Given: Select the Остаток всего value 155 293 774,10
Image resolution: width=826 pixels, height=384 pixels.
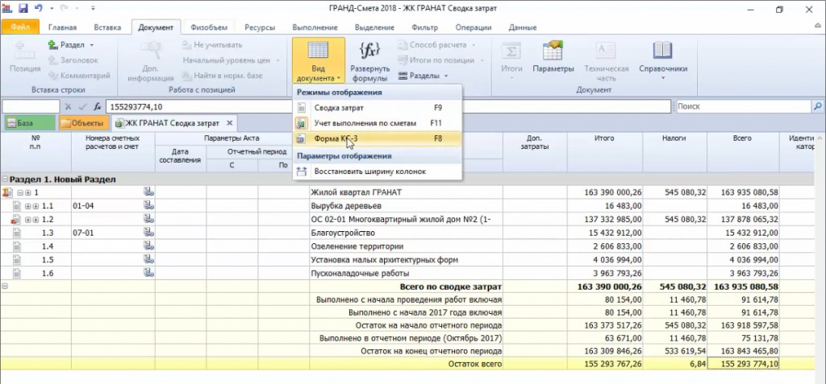Looking at the screenshot, I should 743,364.
